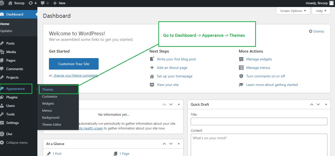
Task: Click the menu icon beside Manage menus
Action: click(241, 68)
